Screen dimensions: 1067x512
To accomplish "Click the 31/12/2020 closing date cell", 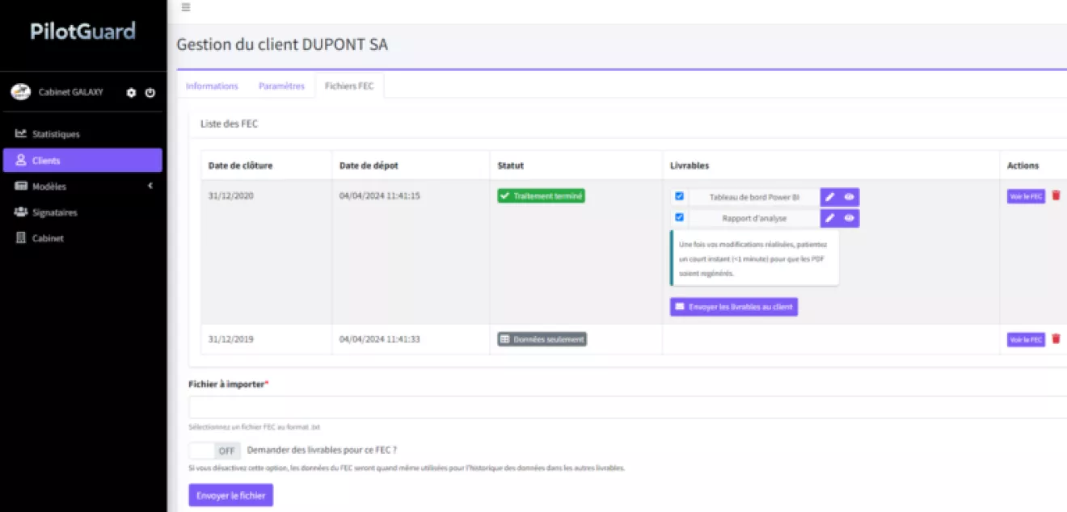I will [x=231, y=195].
